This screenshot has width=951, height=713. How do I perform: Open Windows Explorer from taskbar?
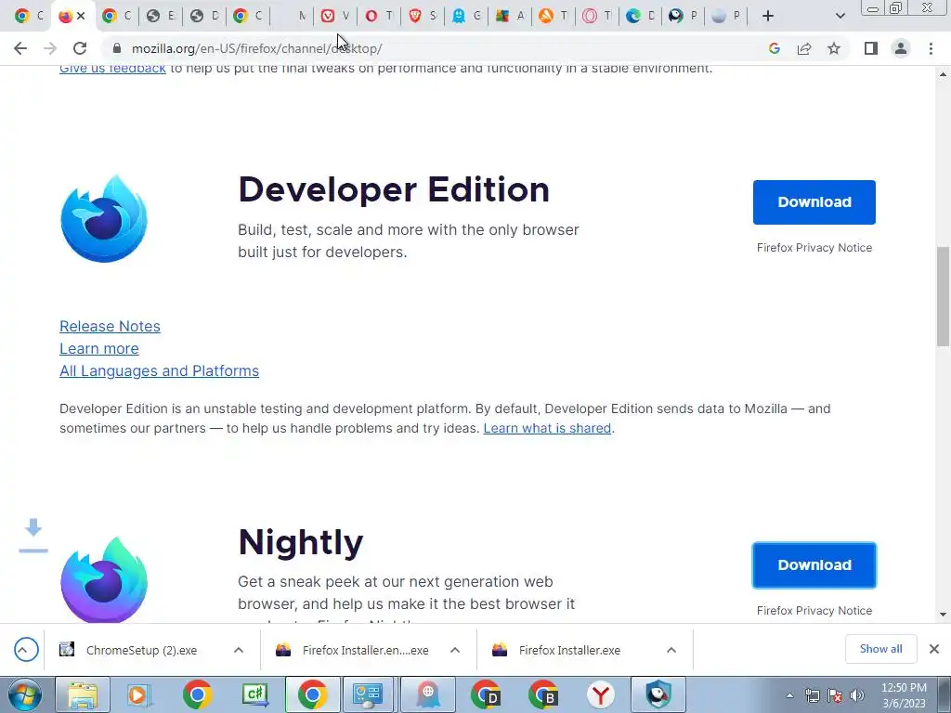(83, 694)
